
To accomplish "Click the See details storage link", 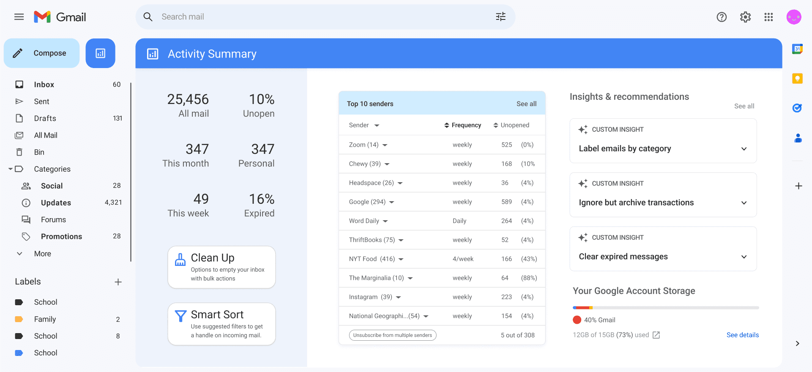I will (x=743, y=335).
